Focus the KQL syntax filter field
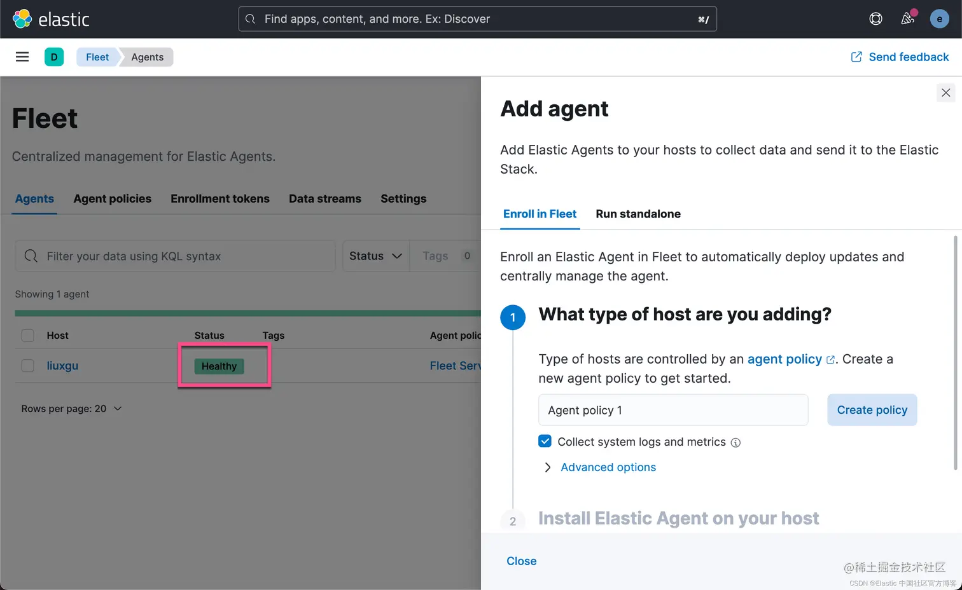This screenshot has height=590, width=962. (175, 256)
